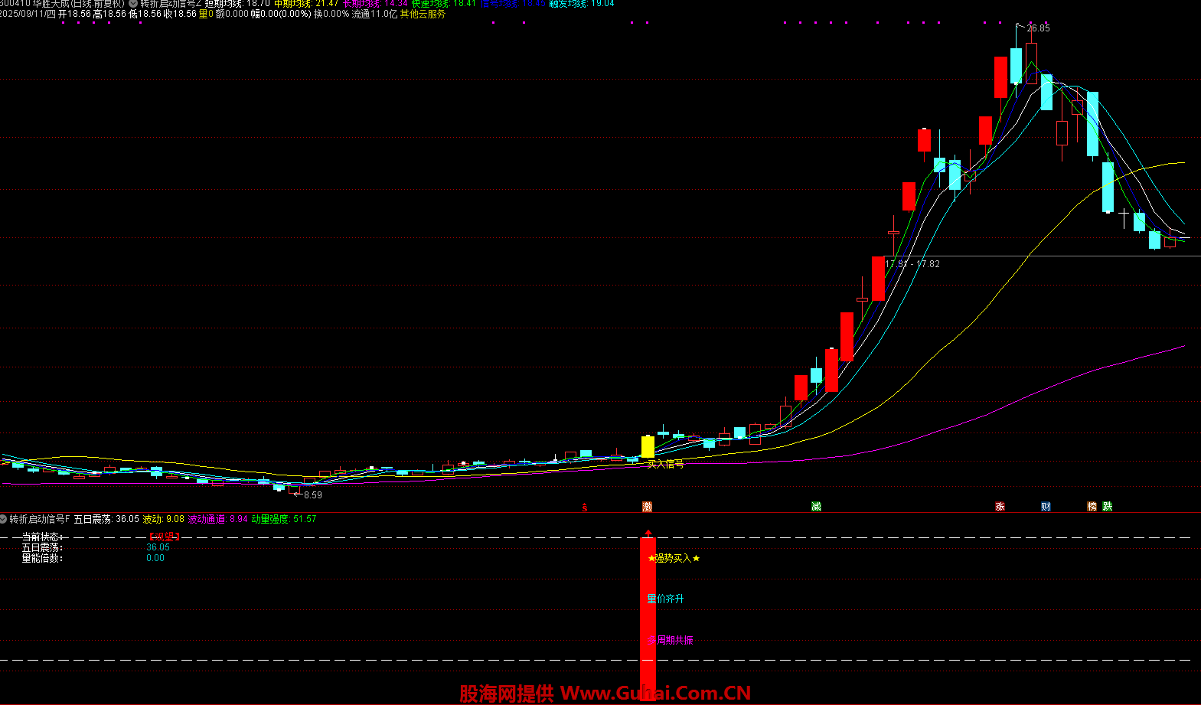Open the 其他云服务 link

tap(423, 14)
